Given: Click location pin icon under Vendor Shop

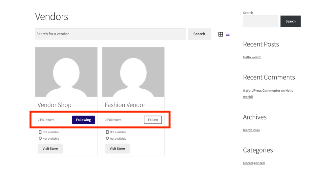Looking at the screenshot, I should (x=40, y=138).
